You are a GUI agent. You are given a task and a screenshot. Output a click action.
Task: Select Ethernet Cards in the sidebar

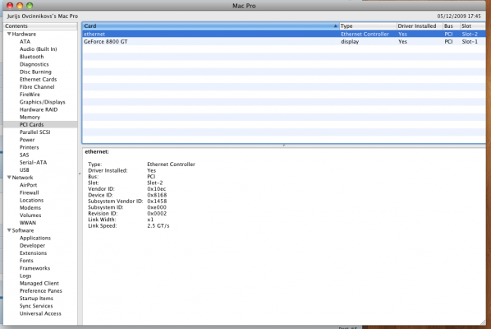tap(39, 79)
